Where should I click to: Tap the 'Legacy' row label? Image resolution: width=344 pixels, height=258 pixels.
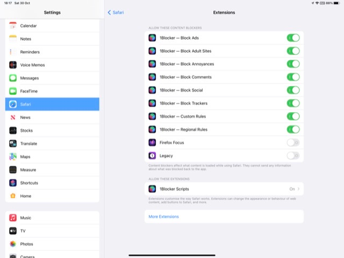(166, 156)
